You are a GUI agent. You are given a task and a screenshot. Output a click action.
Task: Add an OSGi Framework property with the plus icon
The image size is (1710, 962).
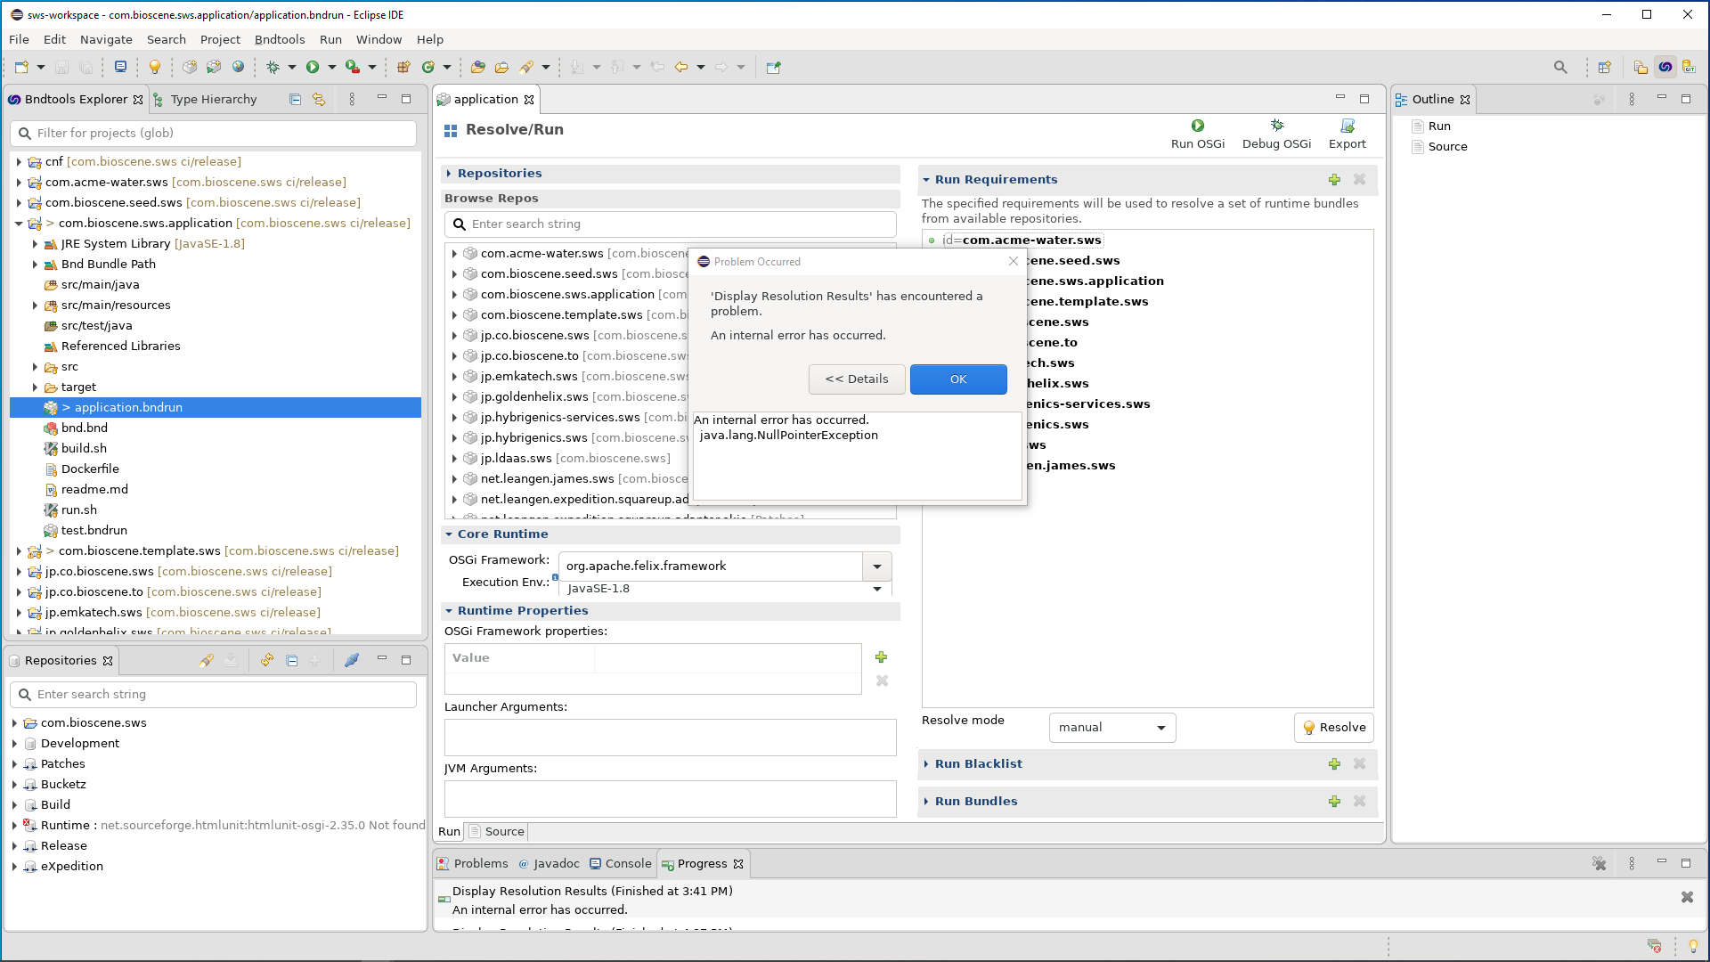coord(881,656)
